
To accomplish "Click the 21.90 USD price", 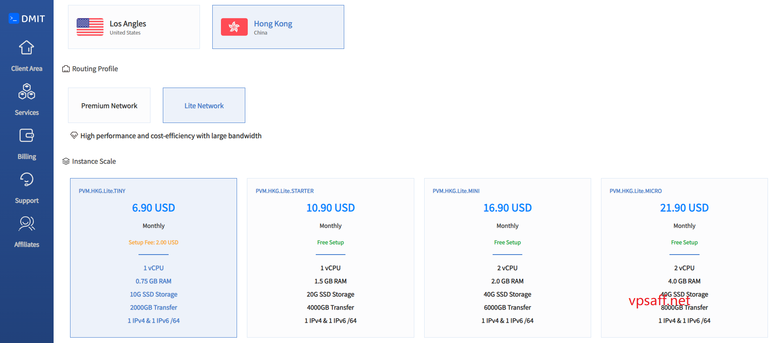I will (684, 208).
